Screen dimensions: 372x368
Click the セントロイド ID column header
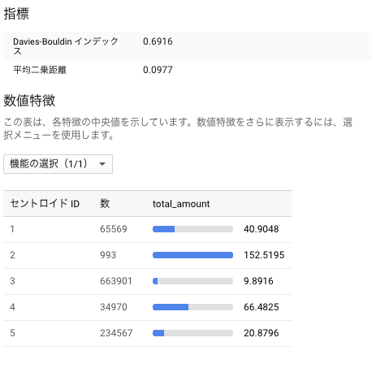[x=45, y=203]
